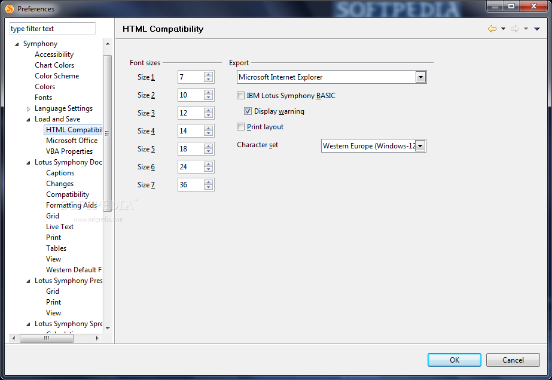Increase Size 5 with up arrow
The width and height of the screenshot is (552, 380).
pos(208,146)
